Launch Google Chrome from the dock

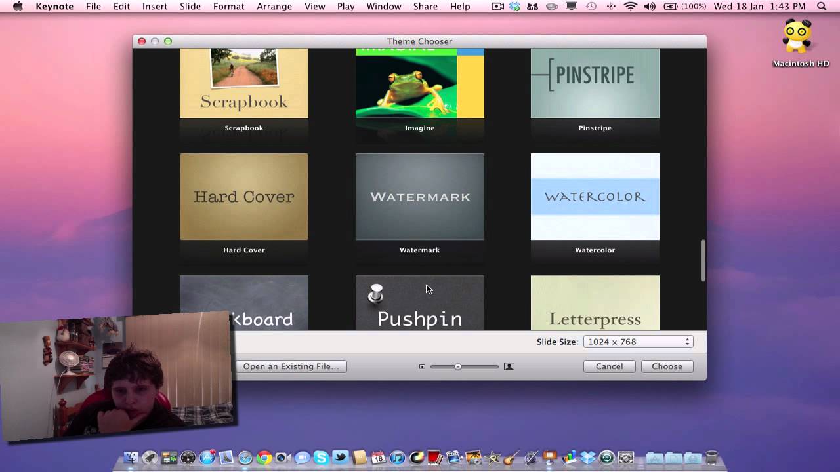pos(264,458)
